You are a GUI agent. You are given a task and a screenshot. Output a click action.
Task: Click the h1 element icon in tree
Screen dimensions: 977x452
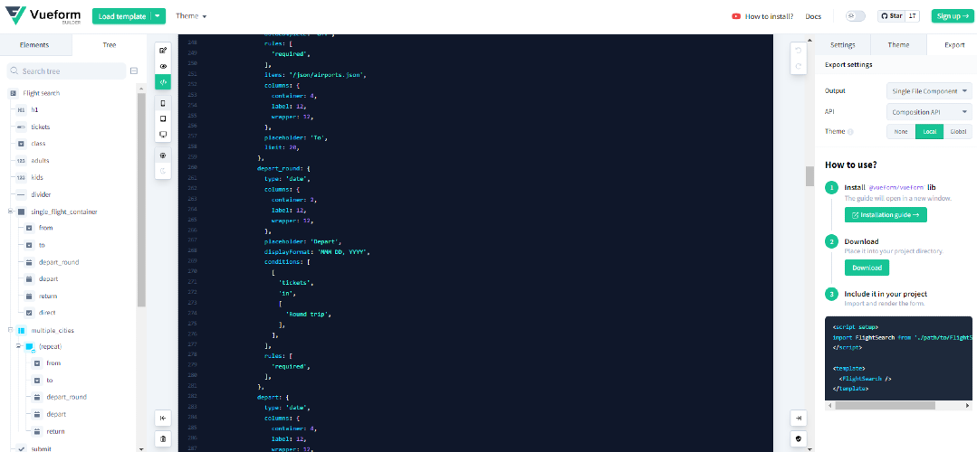tap(21, 110)
